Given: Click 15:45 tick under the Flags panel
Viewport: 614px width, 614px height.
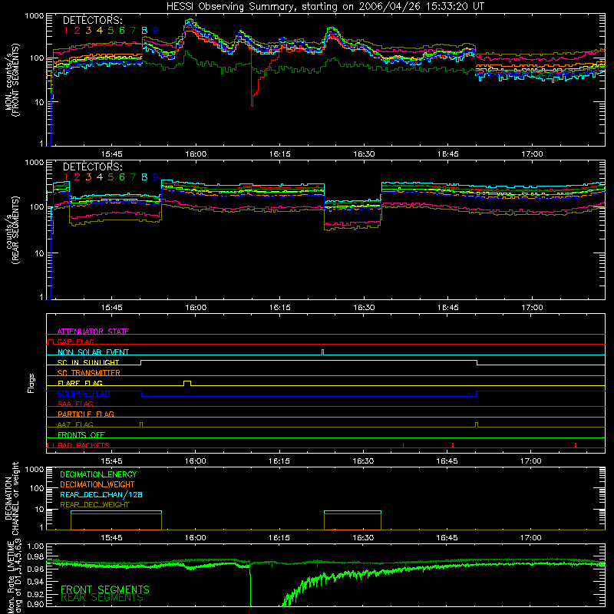Looking at the screenshot, I should click(x=111, y=461).
